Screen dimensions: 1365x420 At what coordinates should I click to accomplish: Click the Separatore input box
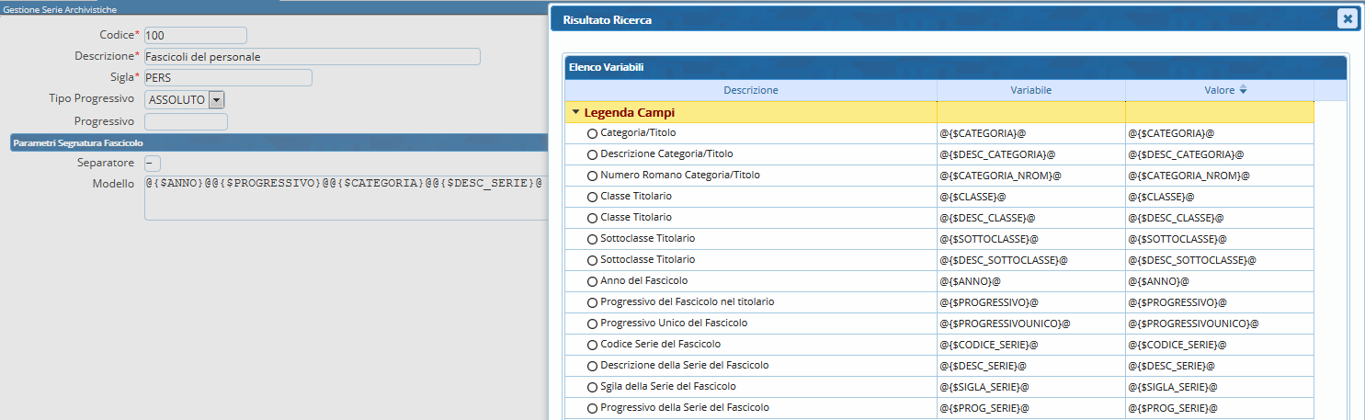[x=153, y=163]
